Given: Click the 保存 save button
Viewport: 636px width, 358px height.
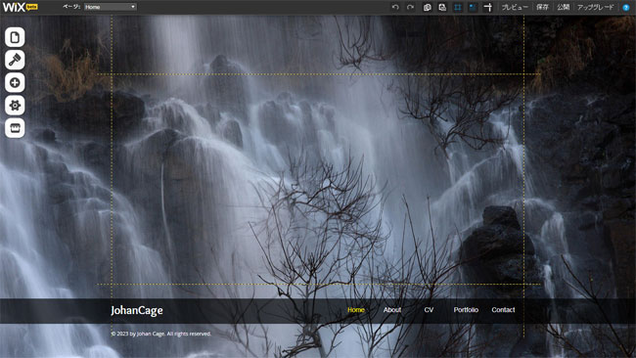Looking at the screenshot, I should [x=542, y=7].
